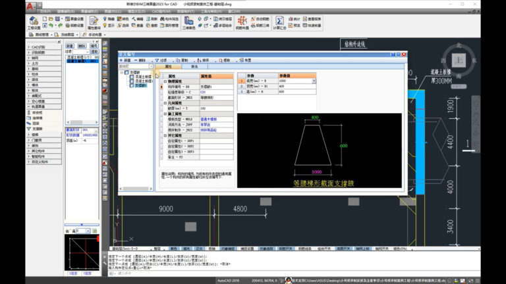Open 手动布置 dropdown arrow

click(105, 35)
